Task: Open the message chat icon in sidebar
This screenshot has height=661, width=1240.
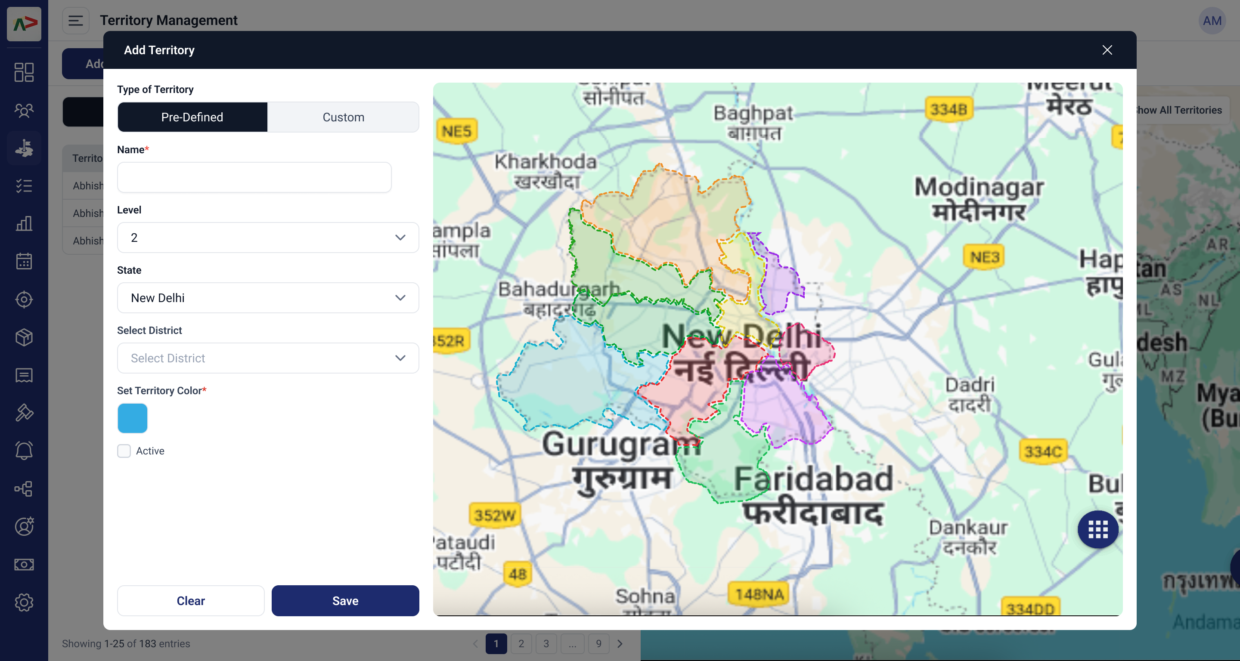Action: coord(24,375)
